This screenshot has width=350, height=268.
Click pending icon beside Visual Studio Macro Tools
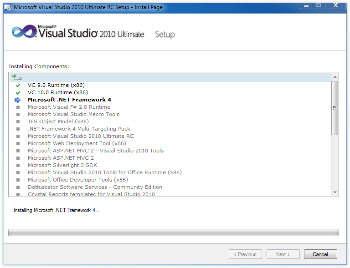[x=18, y=115]
